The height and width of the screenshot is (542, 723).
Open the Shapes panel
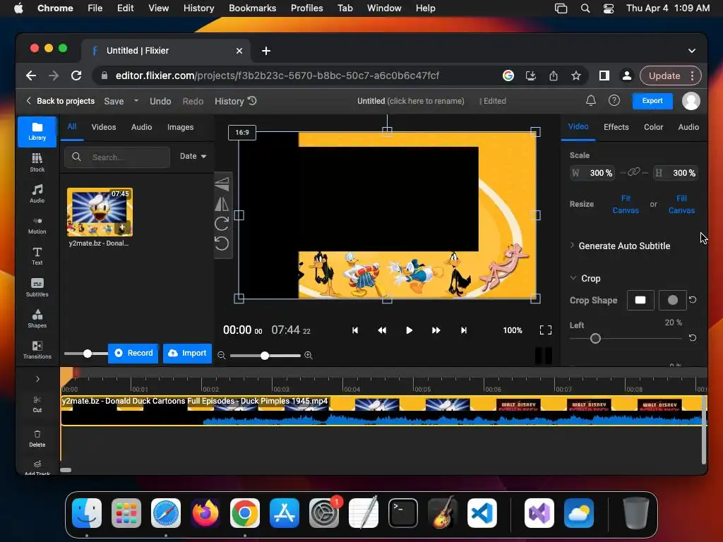(37, 318)
